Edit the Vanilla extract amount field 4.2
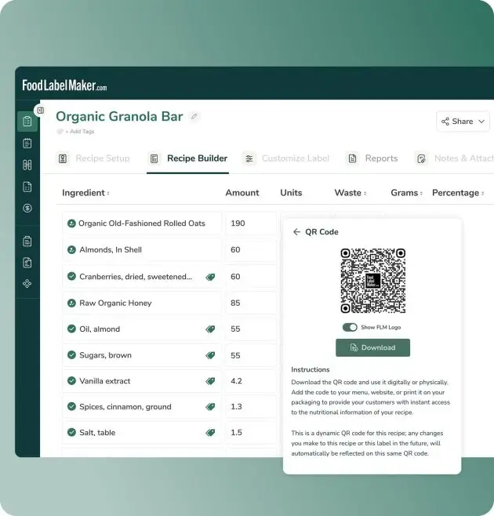 click(251, 381)
